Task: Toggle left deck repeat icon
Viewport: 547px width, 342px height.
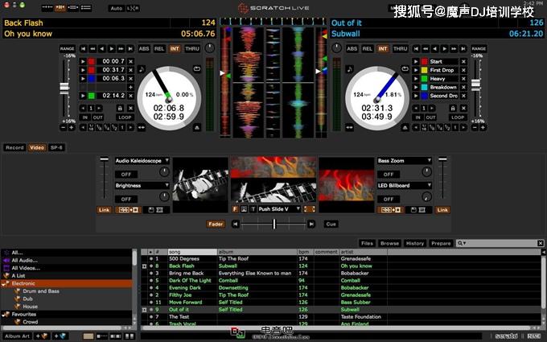Action: point(197,69)
